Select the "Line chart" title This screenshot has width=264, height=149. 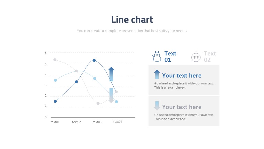[132, 20]
